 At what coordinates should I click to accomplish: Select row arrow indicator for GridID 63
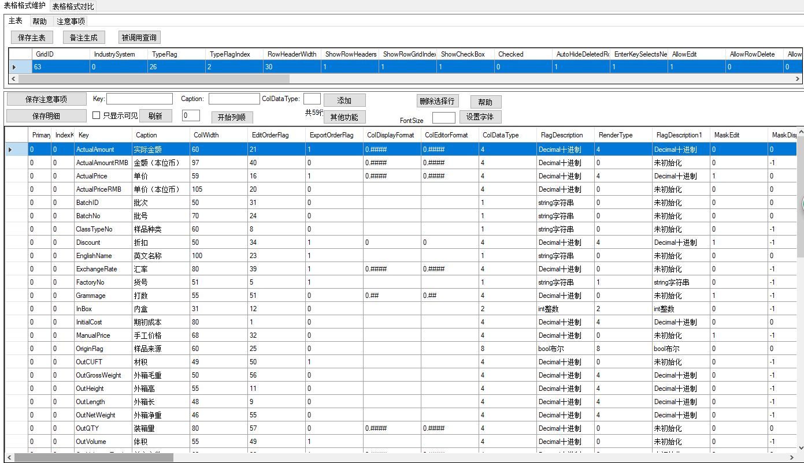[x=15, y=67]
